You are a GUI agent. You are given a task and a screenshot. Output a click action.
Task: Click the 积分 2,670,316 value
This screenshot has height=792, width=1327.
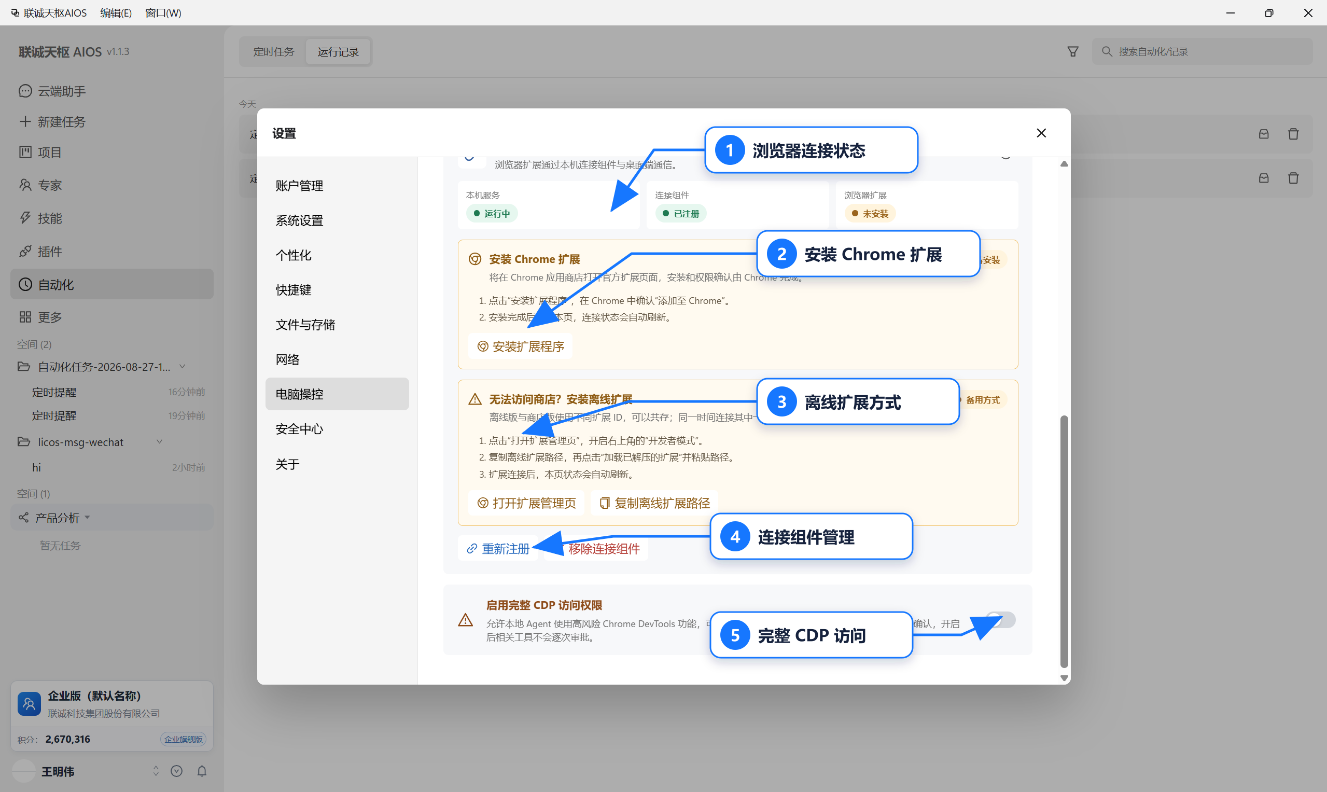(68, 739)
